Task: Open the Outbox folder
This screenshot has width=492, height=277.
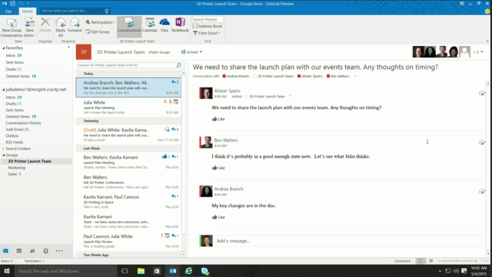Action: point(12,135)
